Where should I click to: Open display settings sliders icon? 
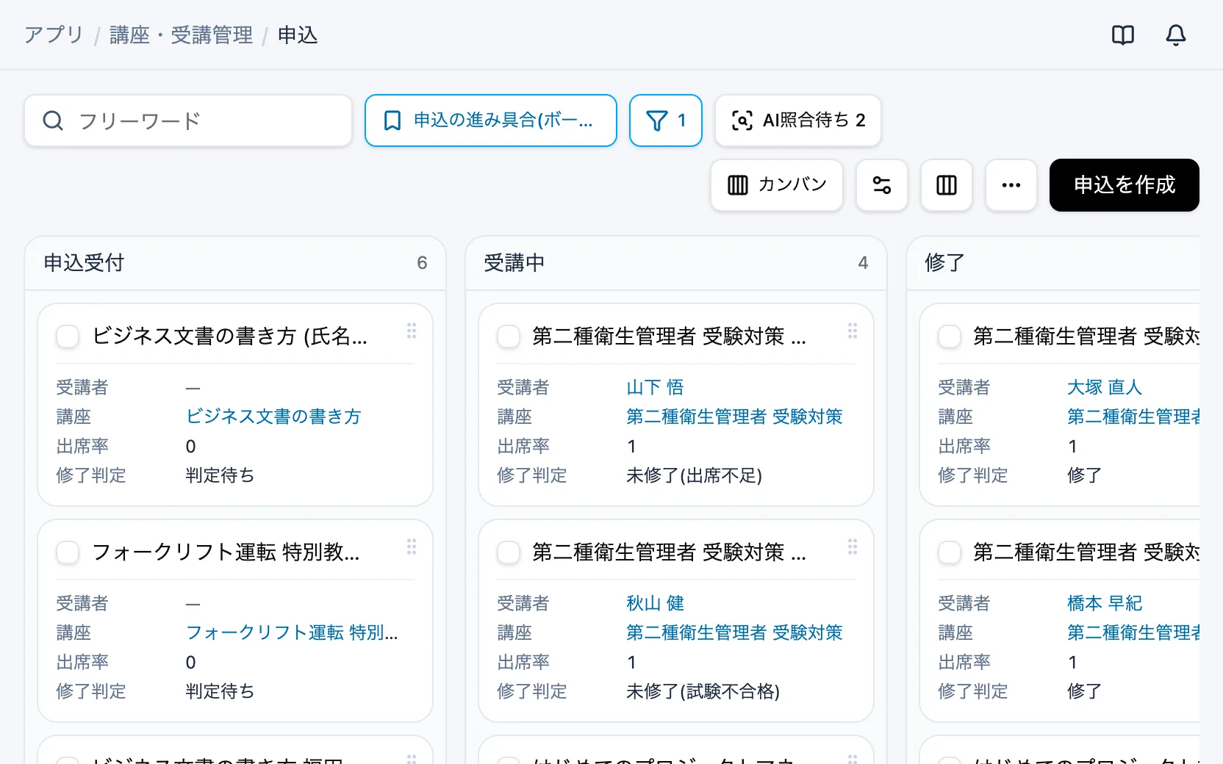(882, 185)
